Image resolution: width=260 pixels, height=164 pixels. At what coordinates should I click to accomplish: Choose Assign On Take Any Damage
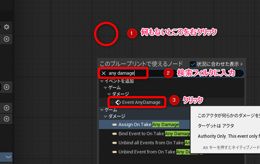click(x=148, y=125)
